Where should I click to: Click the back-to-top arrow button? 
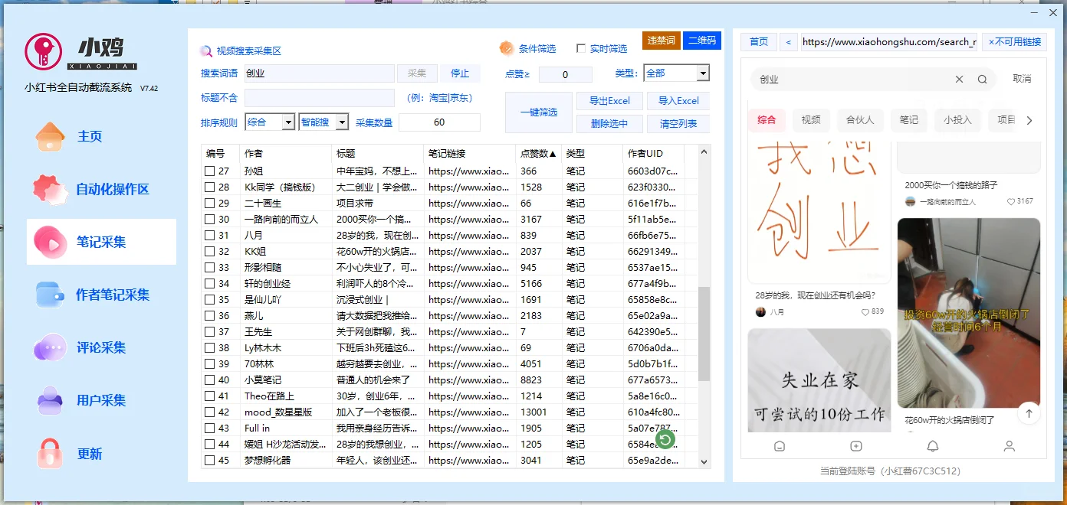point(1029,413)
